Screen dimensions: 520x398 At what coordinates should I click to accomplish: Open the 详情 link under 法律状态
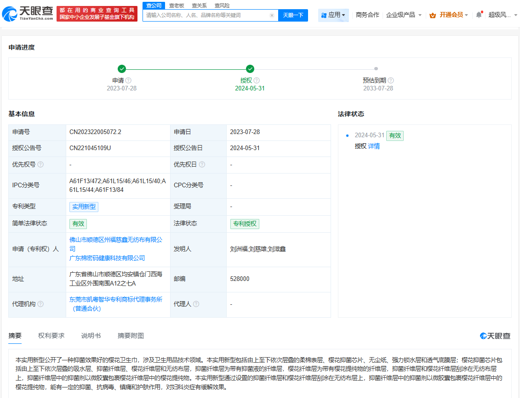pyautogui.click(x=374, y=146)
